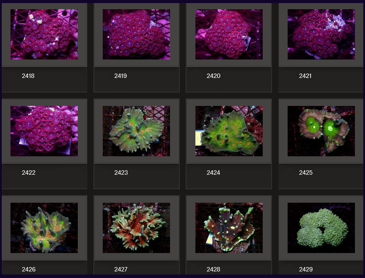Click the label text 2429

(x=306, y=269)
